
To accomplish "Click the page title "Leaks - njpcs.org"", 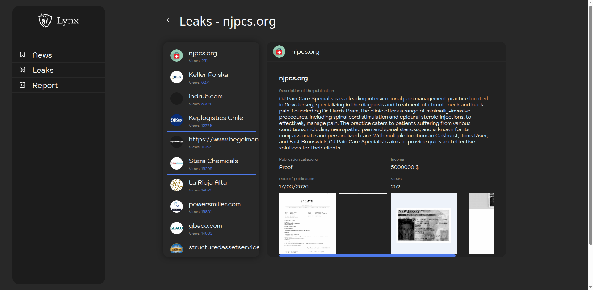I will (228, 21).
